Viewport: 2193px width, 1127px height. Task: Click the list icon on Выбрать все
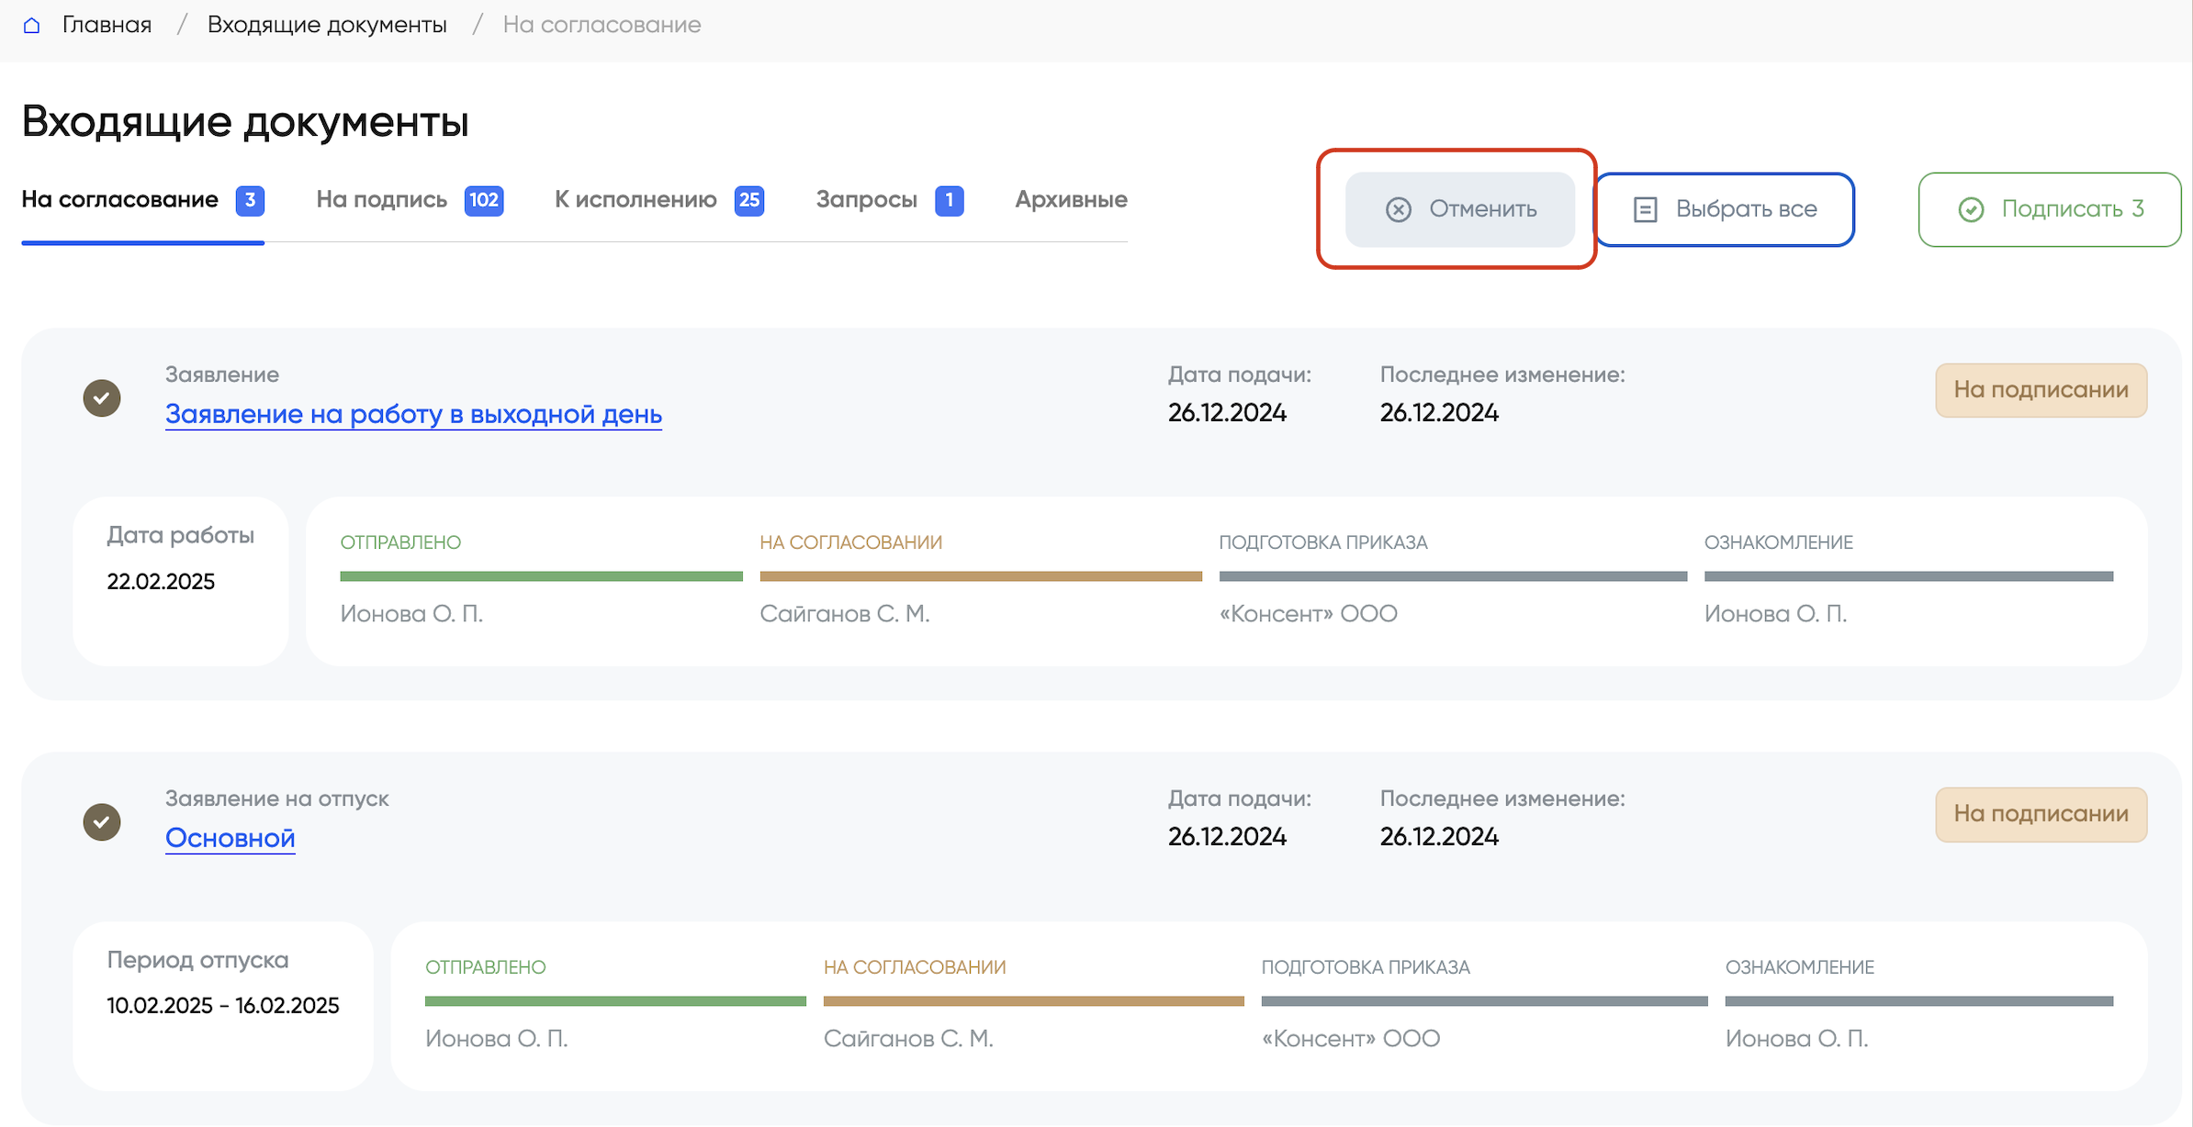tap(1645, 209)
